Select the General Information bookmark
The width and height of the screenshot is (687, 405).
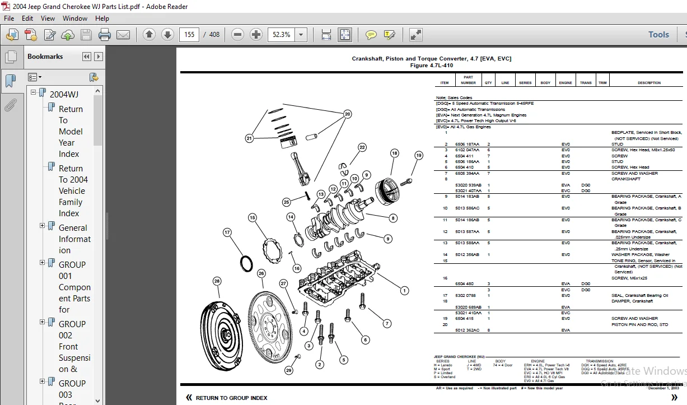coord(74,239)
